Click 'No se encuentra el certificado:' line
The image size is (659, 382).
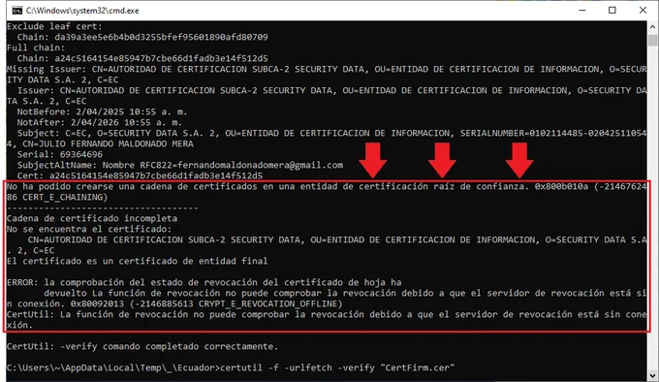click(89, 229)
